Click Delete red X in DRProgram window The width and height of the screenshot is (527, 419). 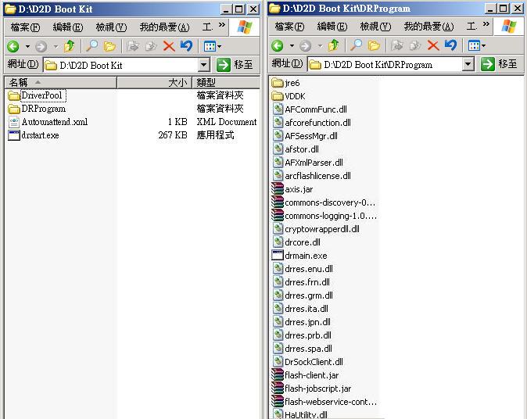(433, 45)
